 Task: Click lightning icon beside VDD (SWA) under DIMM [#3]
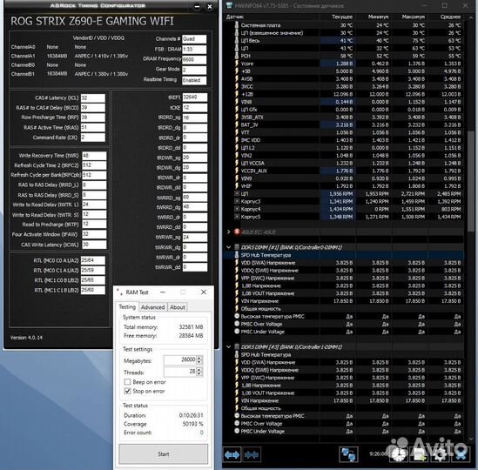tap(237, 362)
